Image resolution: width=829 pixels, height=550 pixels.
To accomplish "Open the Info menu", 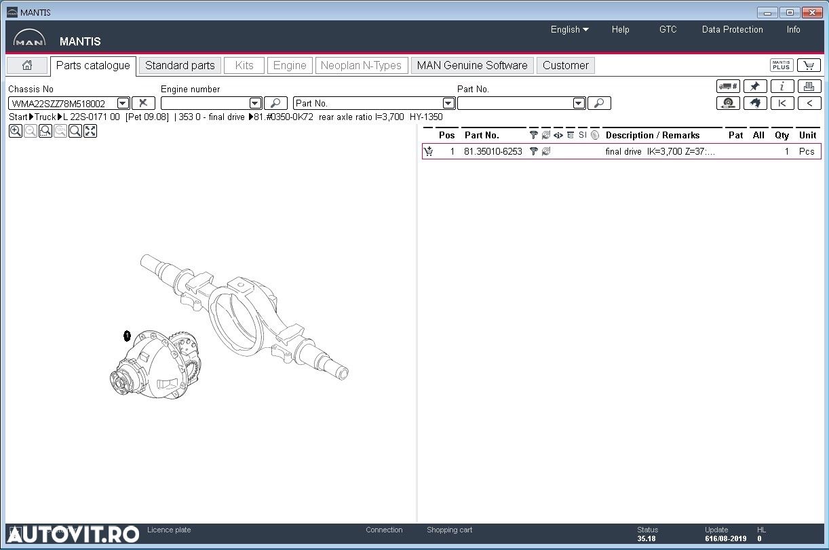I will tap(794, 29).
